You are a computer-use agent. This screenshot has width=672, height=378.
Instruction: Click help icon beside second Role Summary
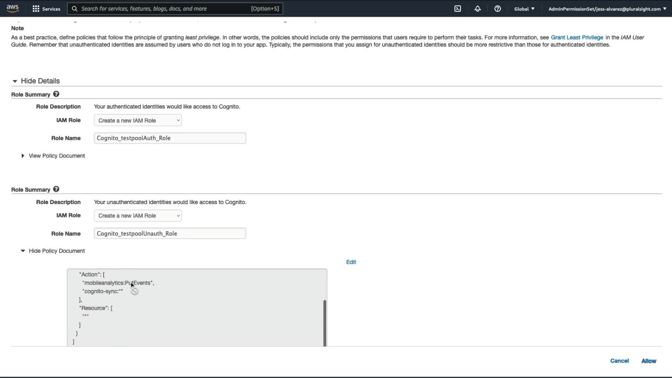click(56, 189)
